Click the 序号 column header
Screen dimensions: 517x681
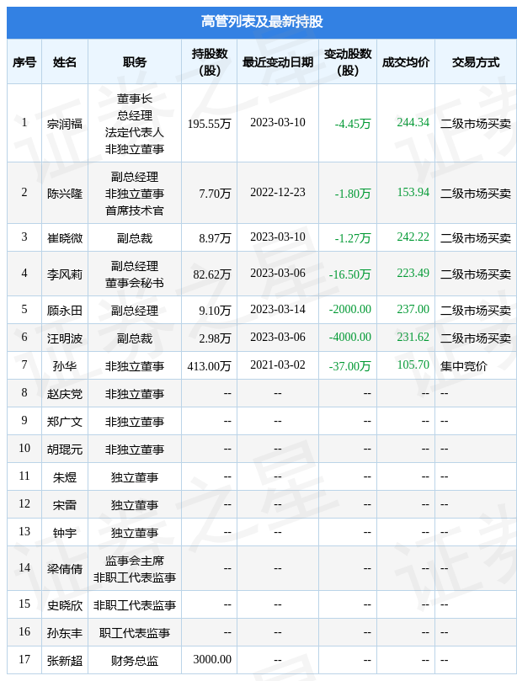[24, 62]
